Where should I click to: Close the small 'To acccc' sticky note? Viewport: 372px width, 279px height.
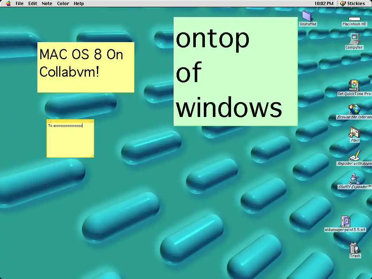(x=49, y=121)
